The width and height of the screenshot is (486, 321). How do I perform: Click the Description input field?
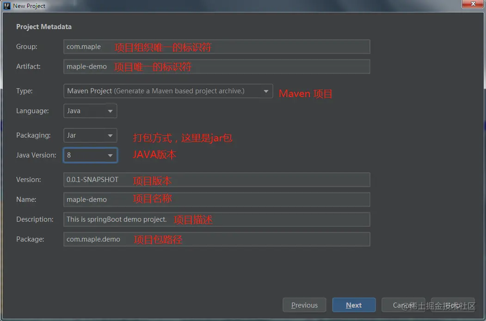click(x=217, y=219)
